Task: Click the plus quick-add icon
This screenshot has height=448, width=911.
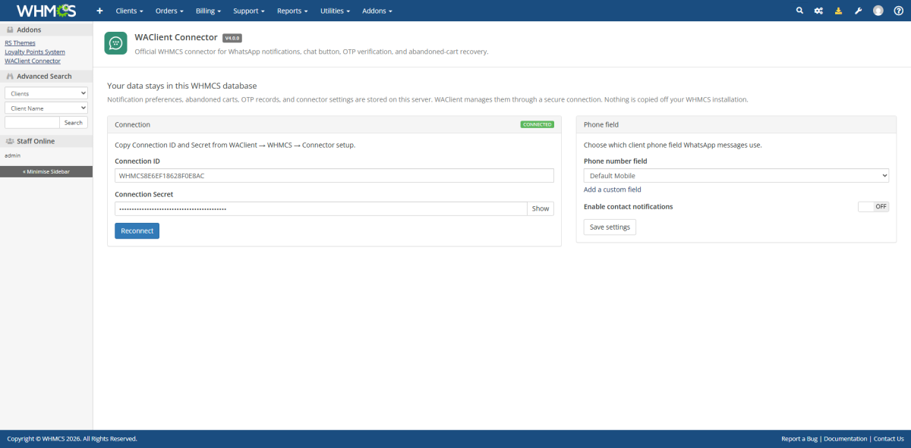Action: click(99, 11)
